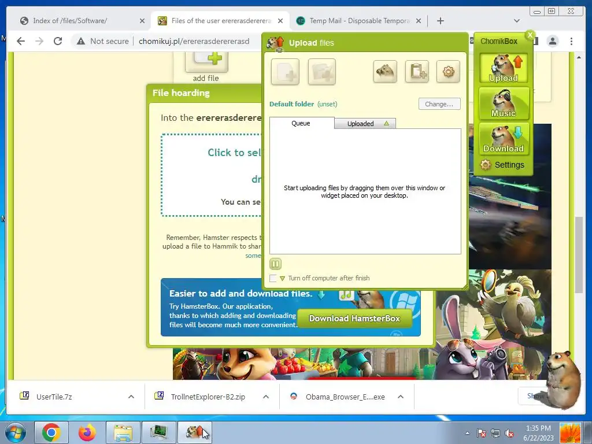
Task: Click the Change... default folder button
Action: tap(439, 104)
